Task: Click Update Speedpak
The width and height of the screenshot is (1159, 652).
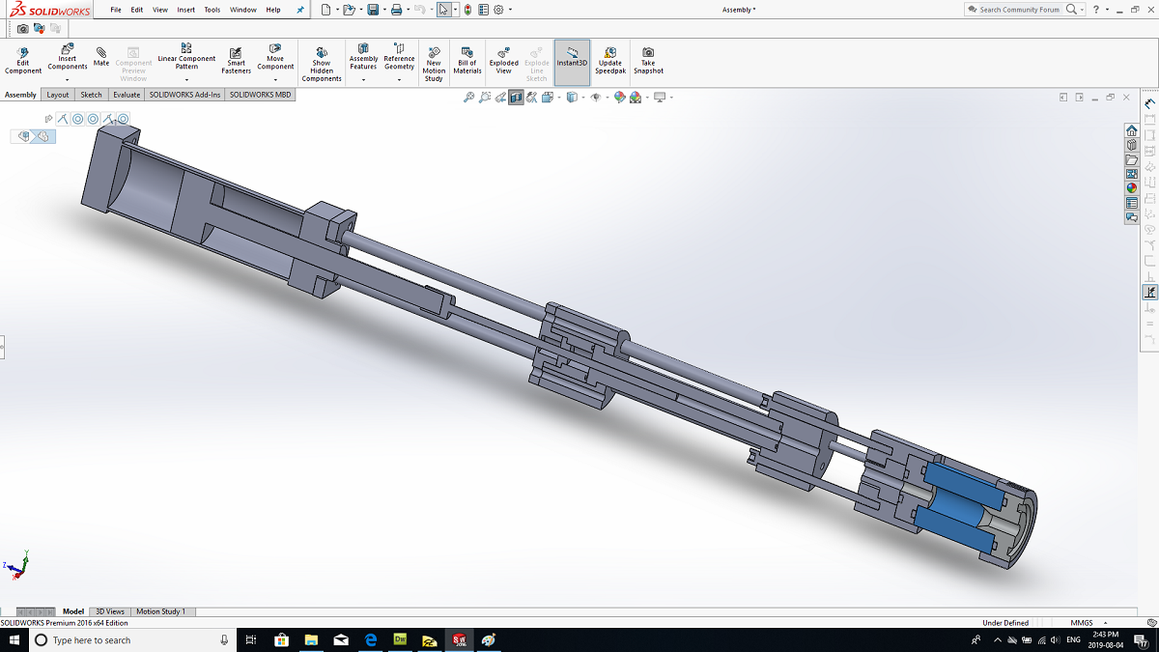Action: 610,60
